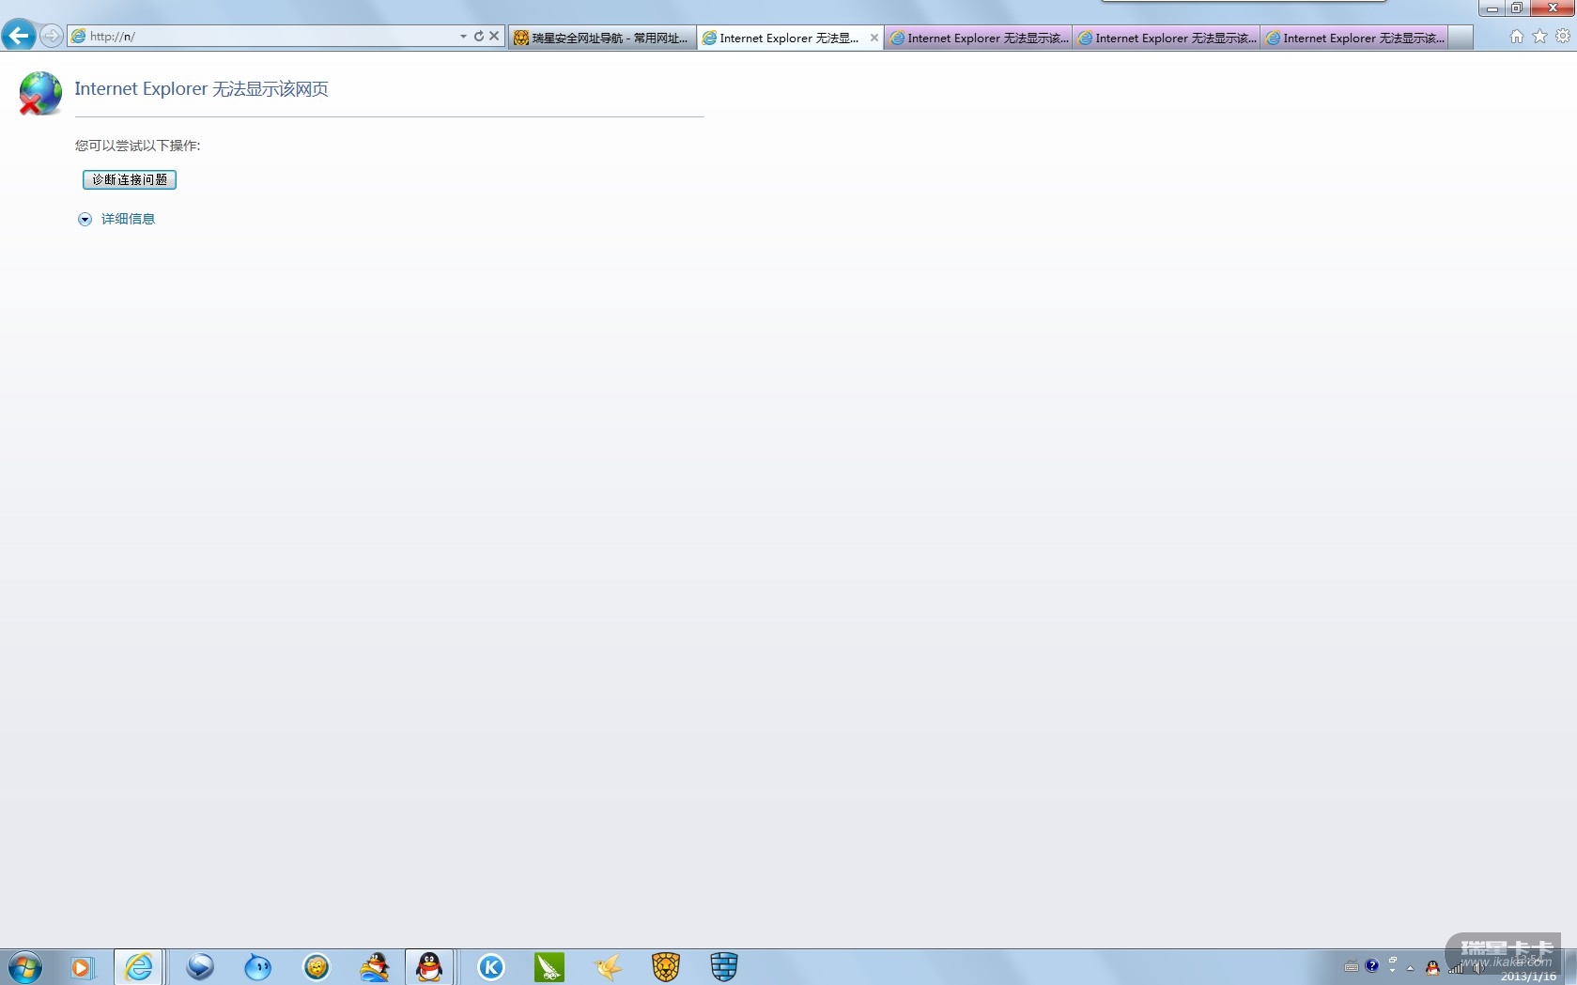Viewport: 1577px width, 985px height.
Task: Click the Internet Explorer 无法显示该网页 heading
Action: tap(202, 89)
